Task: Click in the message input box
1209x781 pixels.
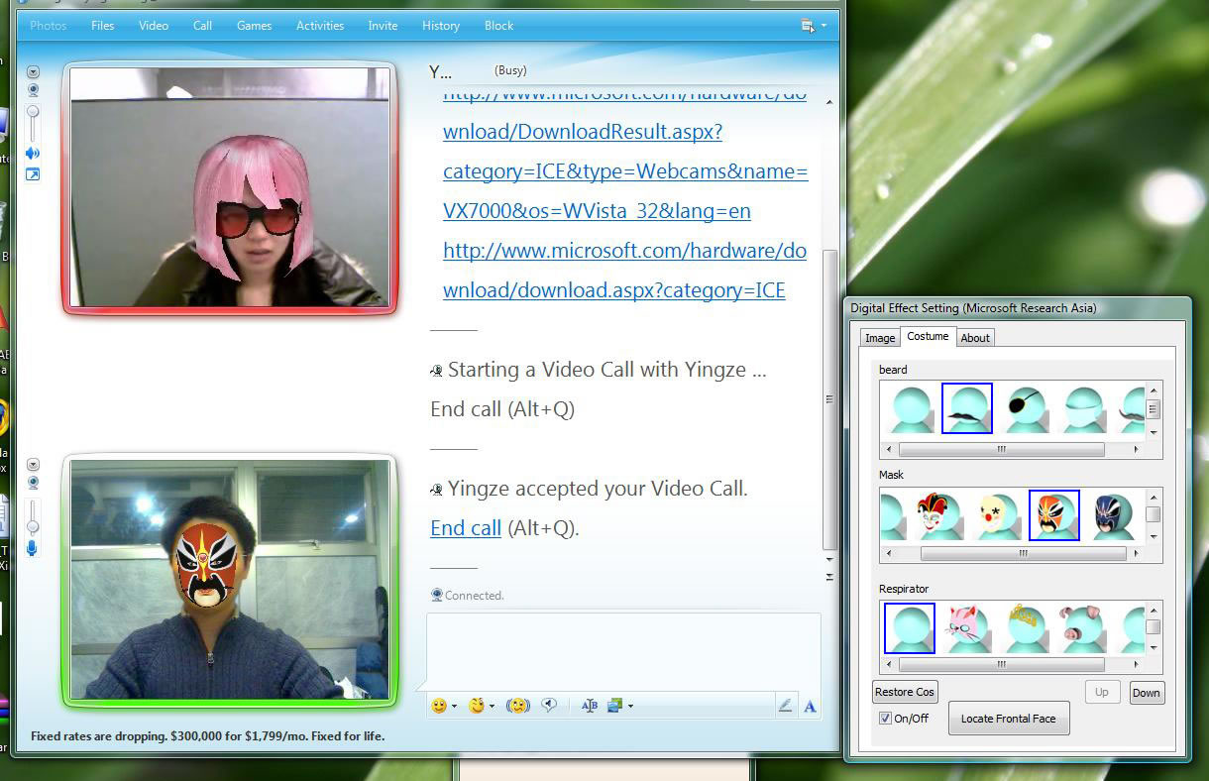Action: 623,651
